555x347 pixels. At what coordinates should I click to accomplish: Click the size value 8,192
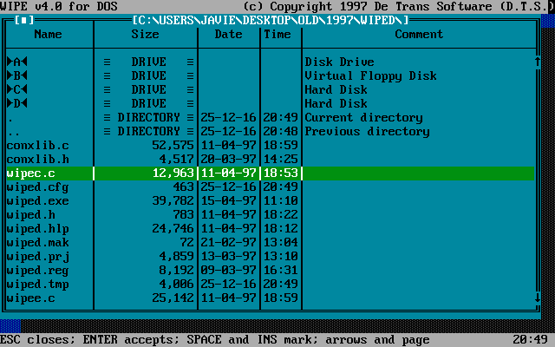(x=177, y=270)
